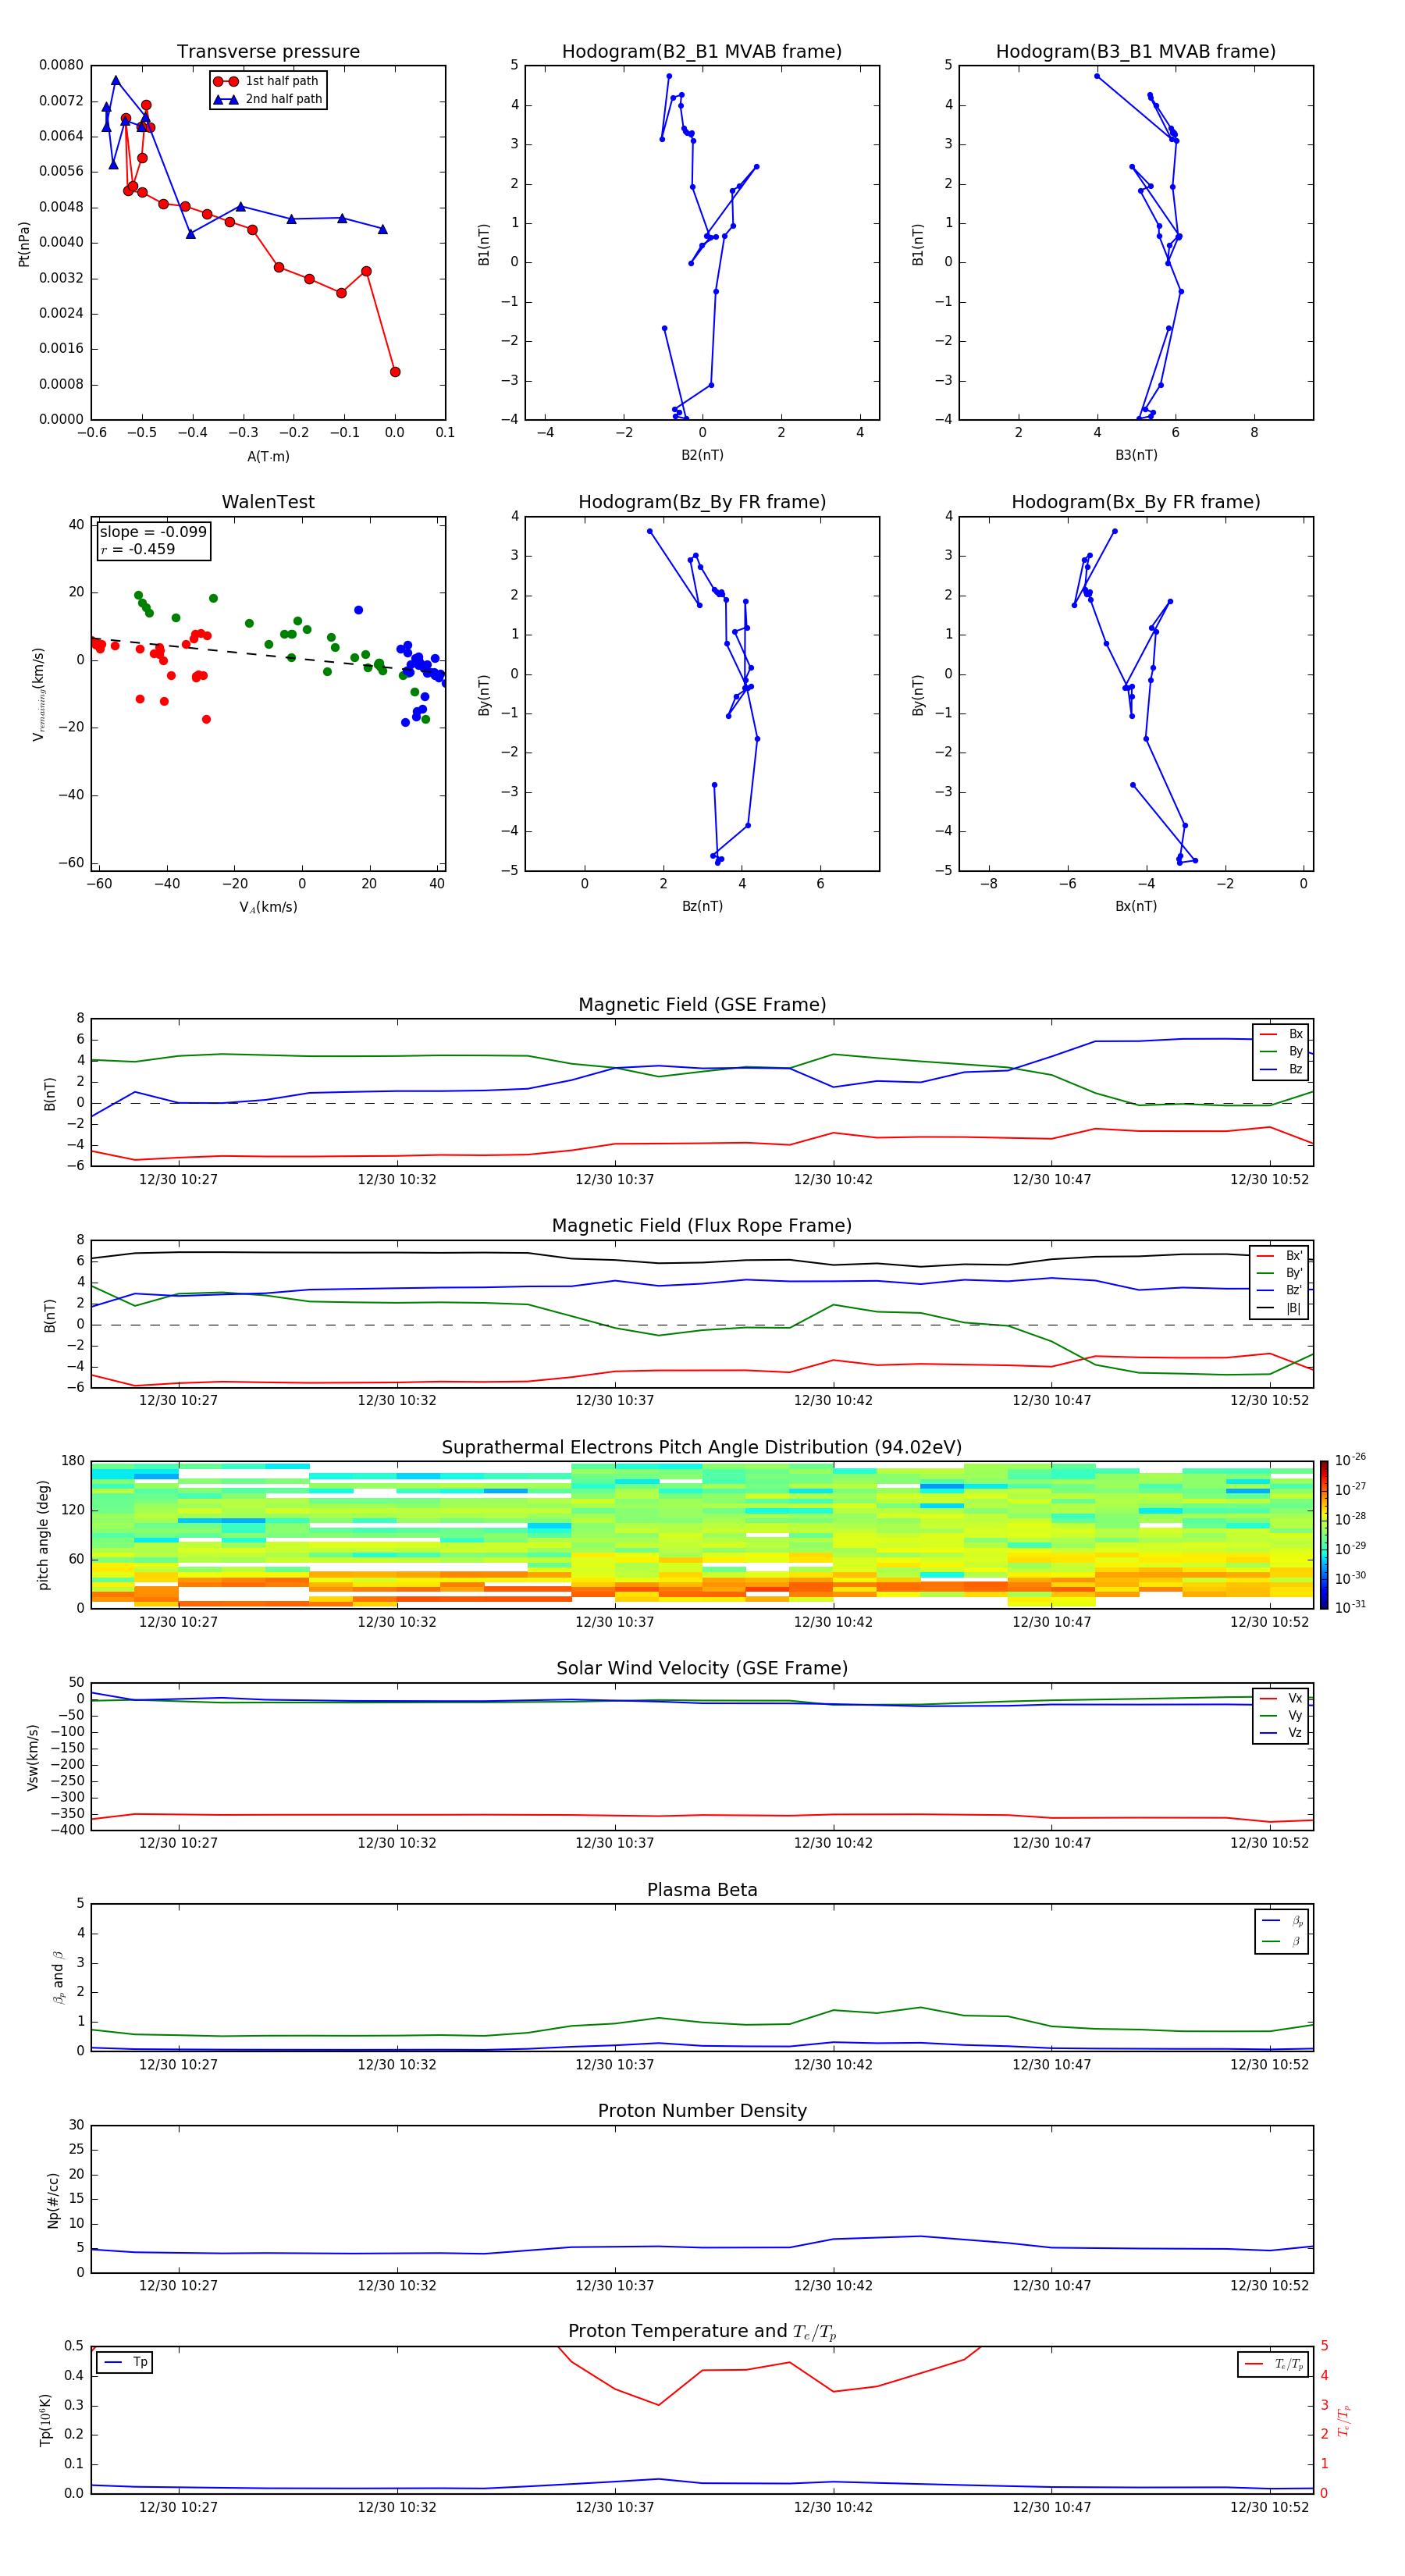Click the 'Bz' legend entry in GSE panel

[x=1281, y=1069]
